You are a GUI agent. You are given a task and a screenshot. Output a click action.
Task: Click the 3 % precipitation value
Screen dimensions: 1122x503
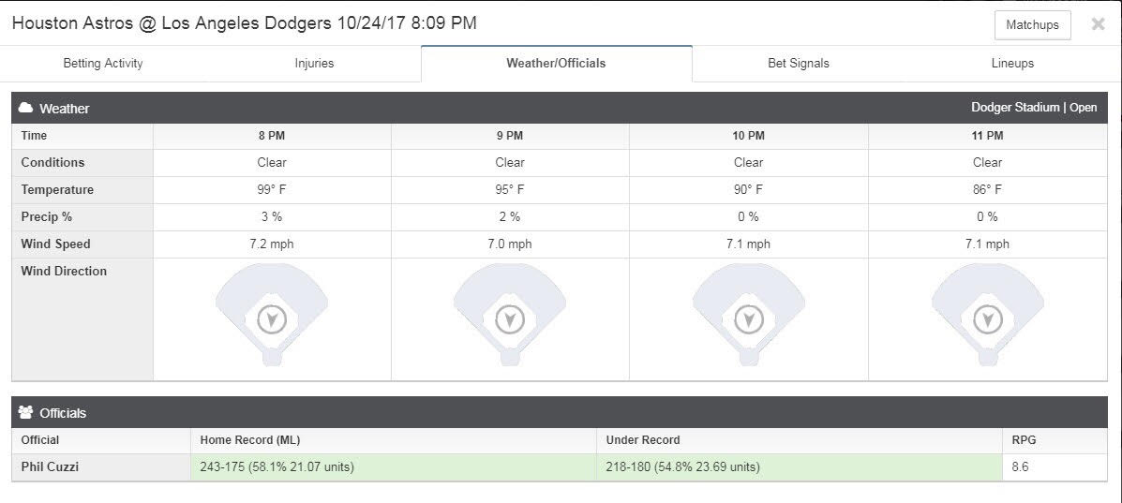tap(272, 216)
